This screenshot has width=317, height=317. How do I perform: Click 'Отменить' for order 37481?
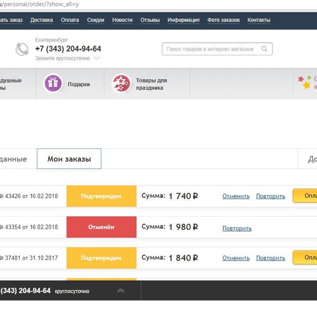coord(236,258)
